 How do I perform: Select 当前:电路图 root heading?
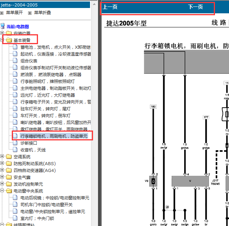point(18,27)
